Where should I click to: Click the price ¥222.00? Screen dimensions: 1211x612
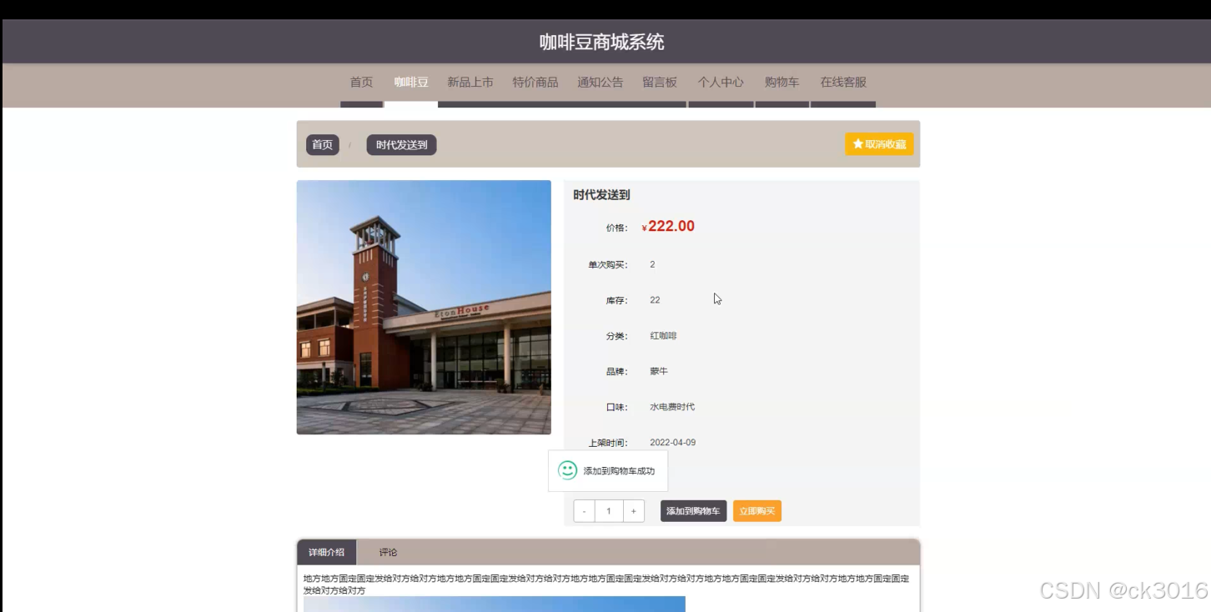668,226
